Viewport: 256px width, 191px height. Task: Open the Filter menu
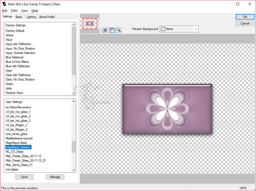click(14, 11)
